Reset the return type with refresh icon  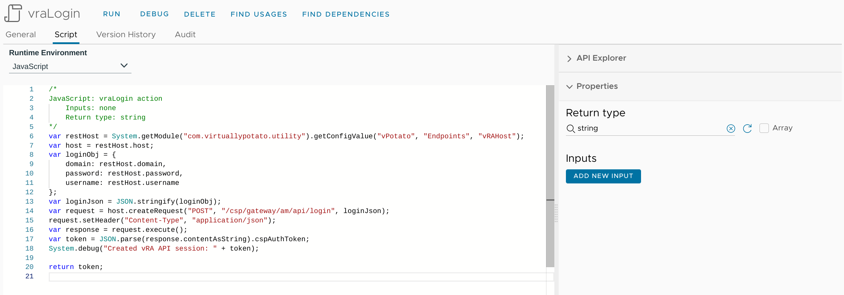[x=747, y=129]
